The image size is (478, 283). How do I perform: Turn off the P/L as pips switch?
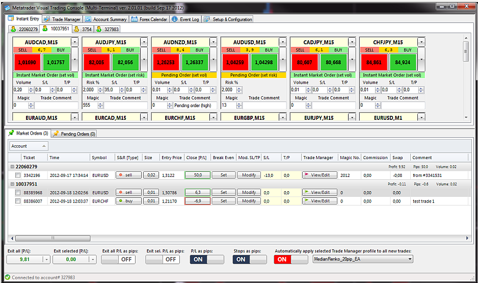click(x=207, y=260)
